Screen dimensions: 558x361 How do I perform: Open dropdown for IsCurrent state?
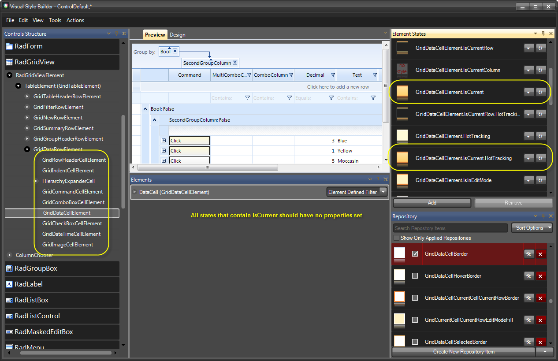pyautogui.click(x=529, y=92)
